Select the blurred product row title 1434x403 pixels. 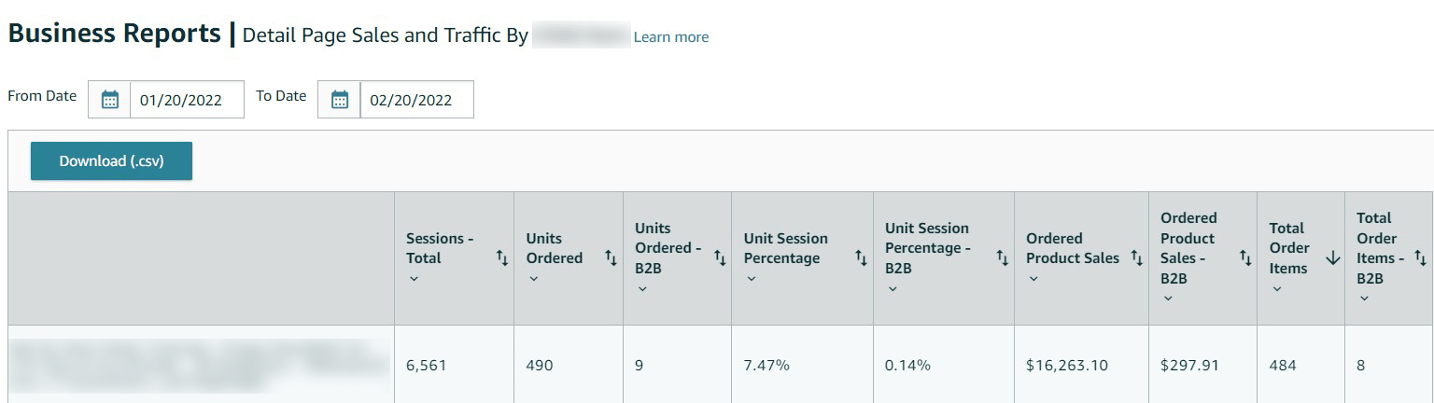200,365
